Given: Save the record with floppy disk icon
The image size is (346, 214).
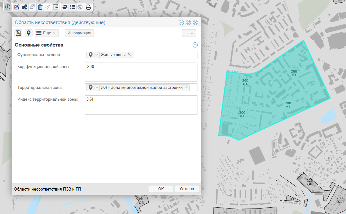Looking at the screenshot, I should [18, 33].
